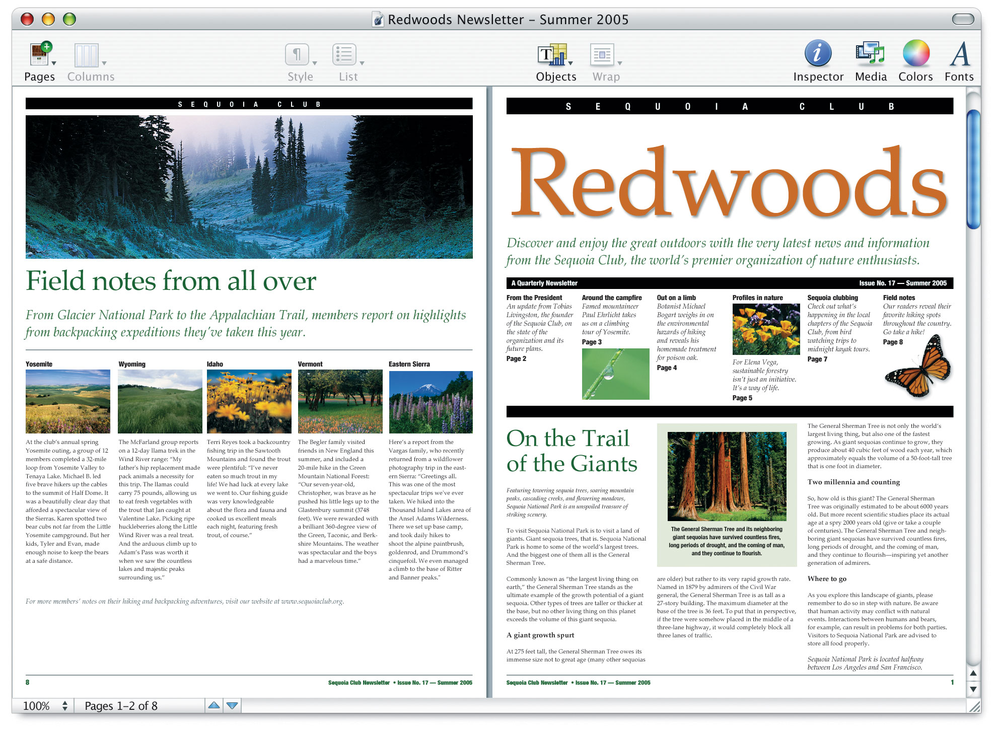
Task: Click the Wrap toolbar icon
Action: [x=602, y=54]
